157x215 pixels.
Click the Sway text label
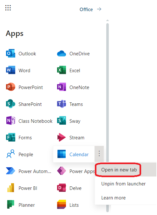[75, 121]
